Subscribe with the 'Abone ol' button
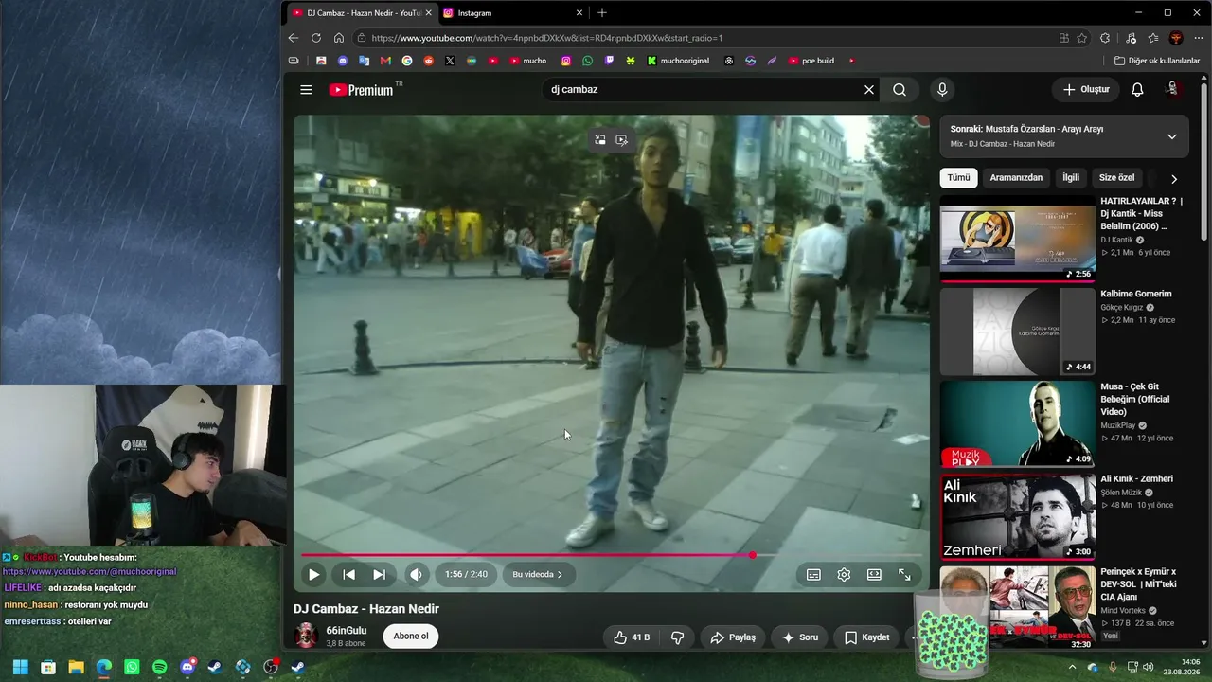1212x682 pixels. [411, 637]
